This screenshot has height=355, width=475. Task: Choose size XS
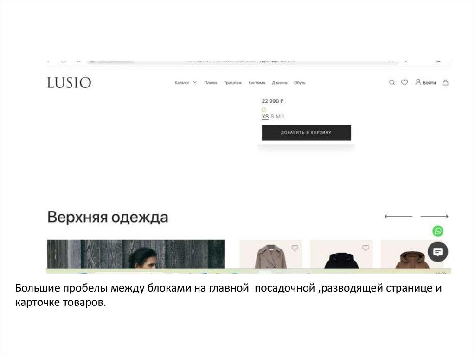point(265,117)
